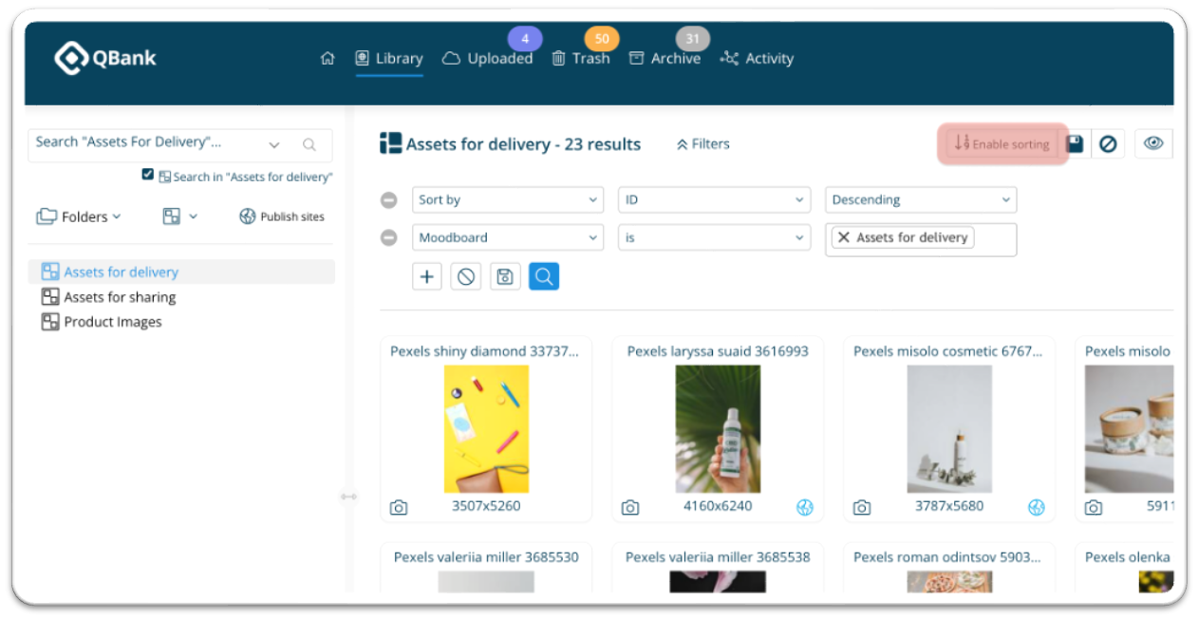Viewport: 1198px width, 619px height.
Task: Click Pexels valeriia miller 3685530 title
Action: (486, 557)
